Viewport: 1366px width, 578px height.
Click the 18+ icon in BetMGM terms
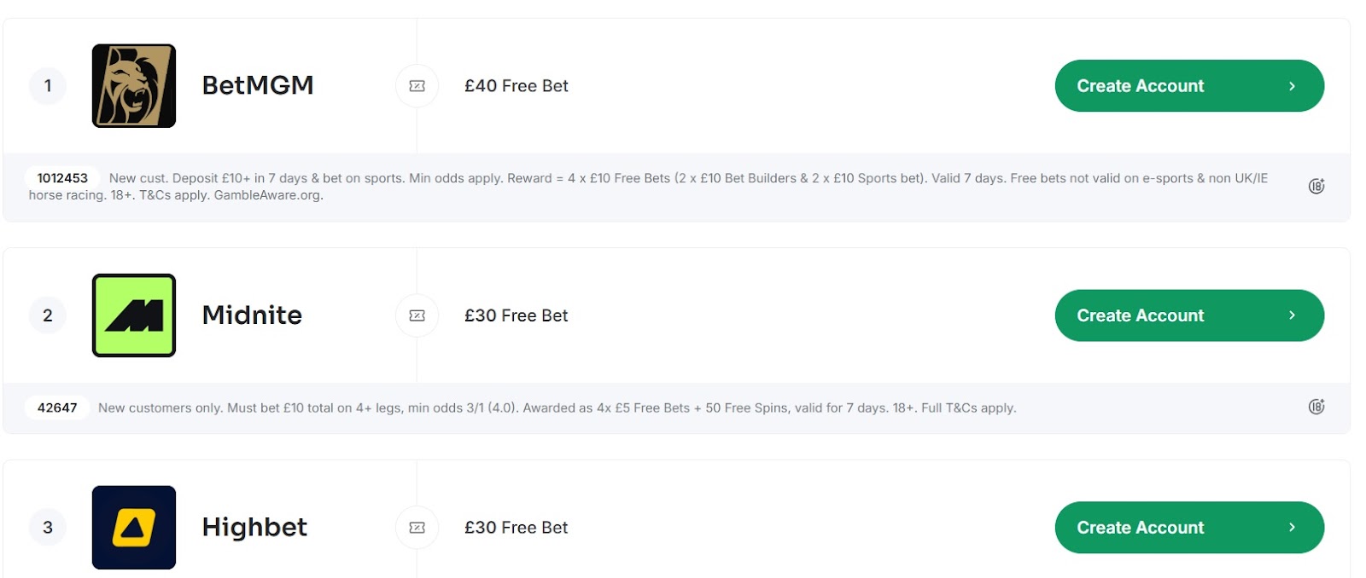[1316, 186]
